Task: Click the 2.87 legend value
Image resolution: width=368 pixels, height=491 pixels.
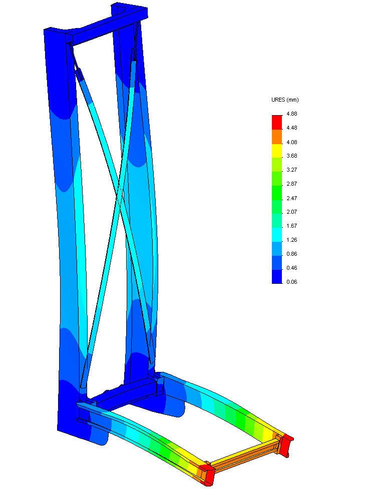Action: click(x=291, y=184)
